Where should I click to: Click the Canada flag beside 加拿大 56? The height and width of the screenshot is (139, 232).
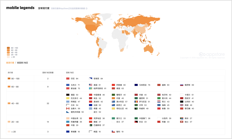coord(68,108)
